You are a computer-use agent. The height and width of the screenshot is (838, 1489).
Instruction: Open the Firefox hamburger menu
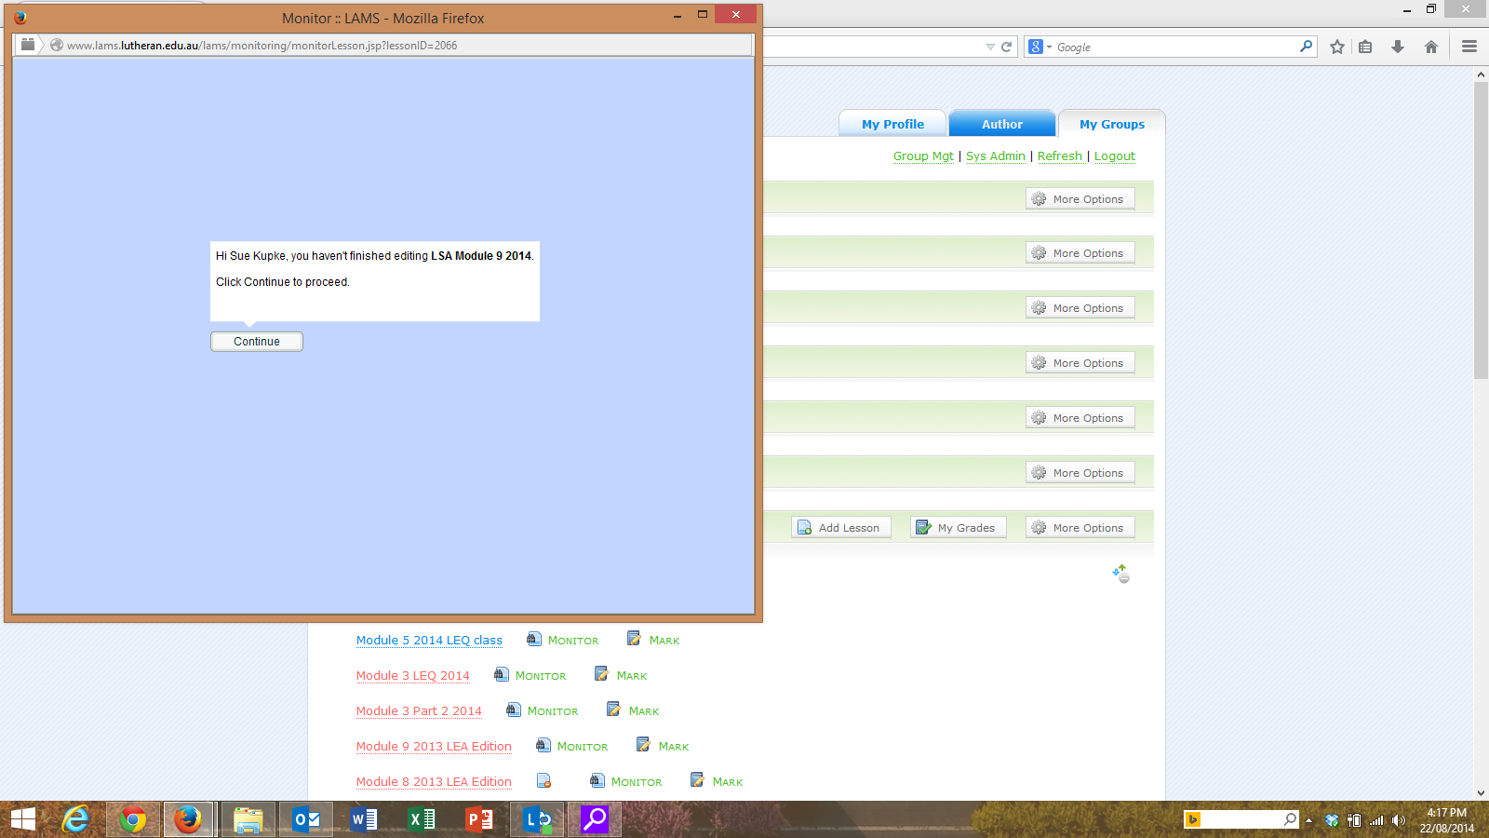(1469, 47)
